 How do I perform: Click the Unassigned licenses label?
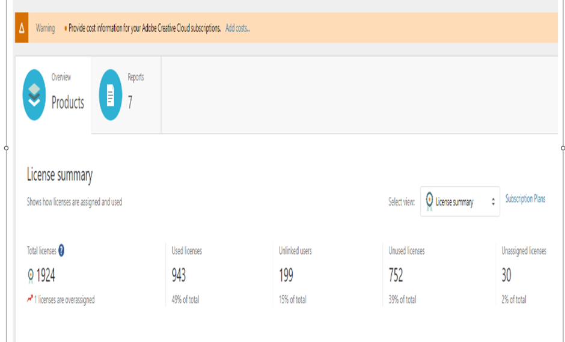[524, 251]
